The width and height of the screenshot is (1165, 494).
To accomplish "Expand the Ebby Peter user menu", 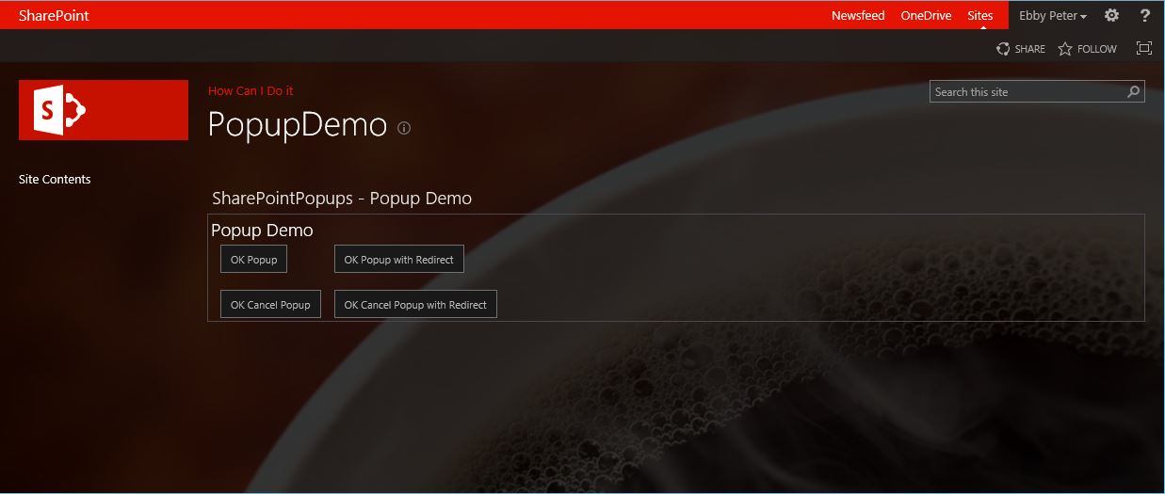I will click(1052, 16).
